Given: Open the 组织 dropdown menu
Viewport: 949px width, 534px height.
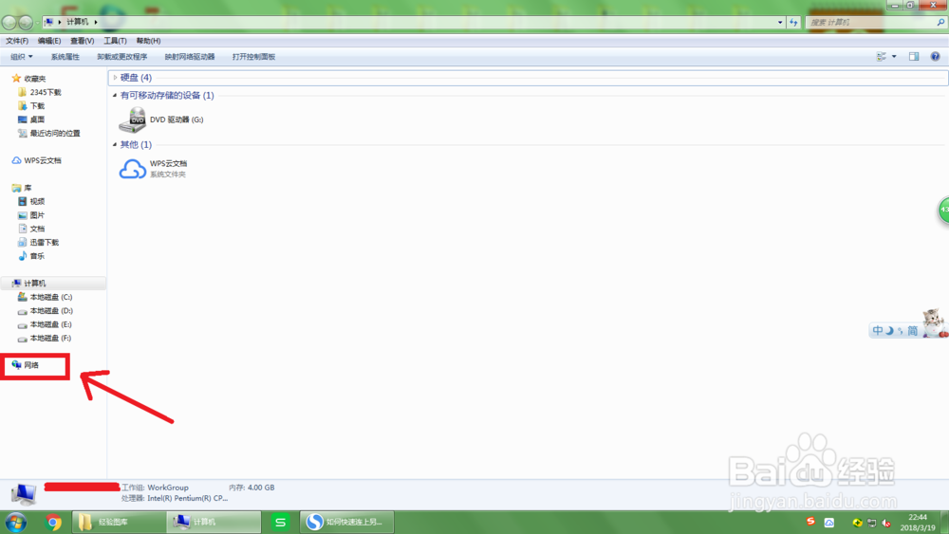Looking at the screenshot, I should tap(21, 56).
